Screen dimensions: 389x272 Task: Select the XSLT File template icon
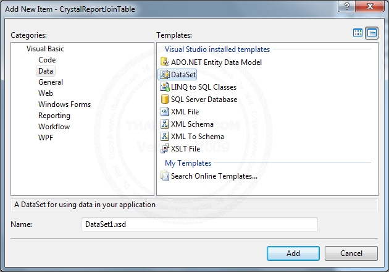click(165, 149)
